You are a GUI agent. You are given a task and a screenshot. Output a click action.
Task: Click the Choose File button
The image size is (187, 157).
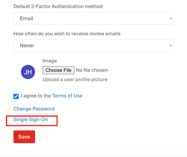coord(59,70)
